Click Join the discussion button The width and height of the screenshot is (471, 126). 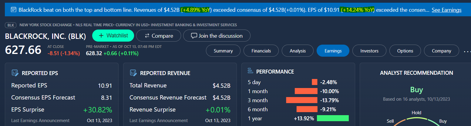tap(217, 36)
